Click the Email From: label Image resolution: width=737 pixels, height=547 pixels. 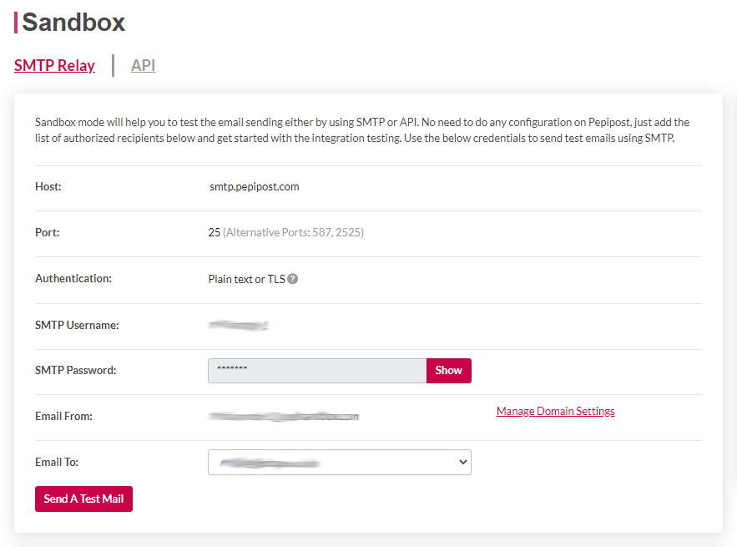point(64,416)
